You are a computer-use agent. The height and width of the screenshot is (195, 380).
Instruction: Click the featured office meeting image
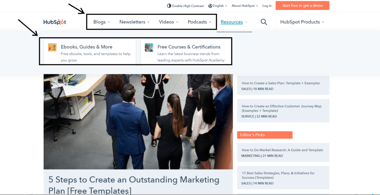point(138,122)
